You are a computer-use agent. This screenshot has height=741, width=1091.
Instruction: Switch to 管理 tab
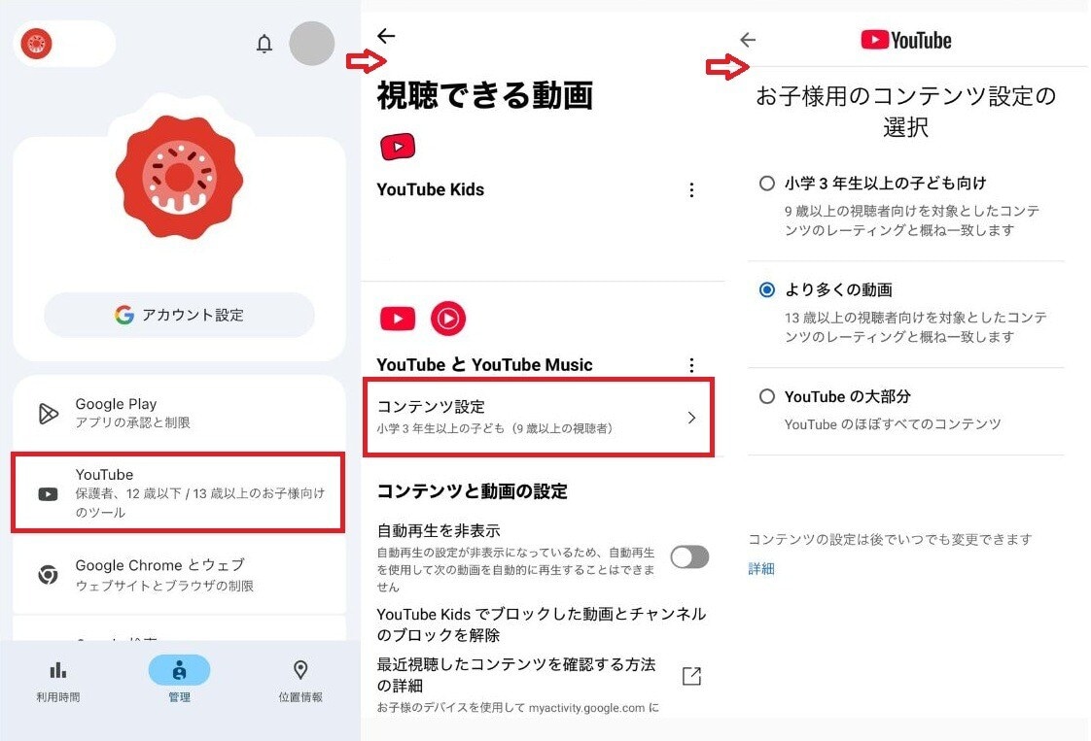pyautogui.click(x=180, y=681)
